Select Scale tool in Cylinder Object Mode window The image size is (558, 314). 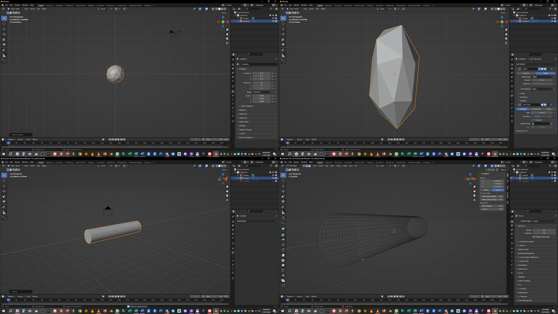[x=4, y=196]
